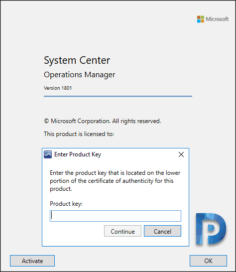Click the copyright symbol before Microsoft Corporation
236x272 pixels.
pos(46,121)
